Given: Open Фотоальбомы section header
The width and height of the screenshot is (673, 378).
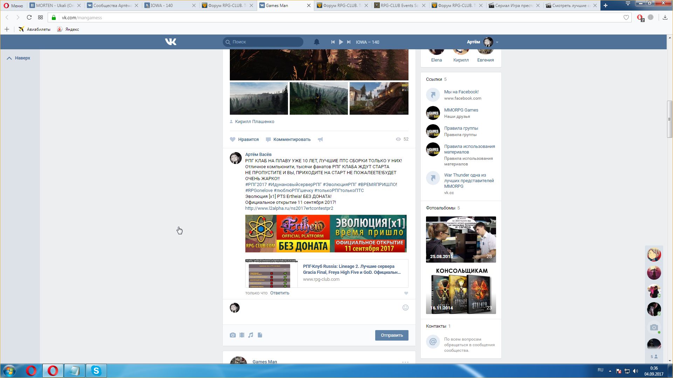Looking at the screenshot, I should point(440,208).
